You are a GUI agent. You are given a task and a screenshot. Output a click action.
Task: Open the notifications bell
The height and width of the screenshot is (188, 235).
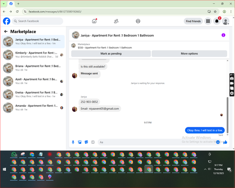217,21
